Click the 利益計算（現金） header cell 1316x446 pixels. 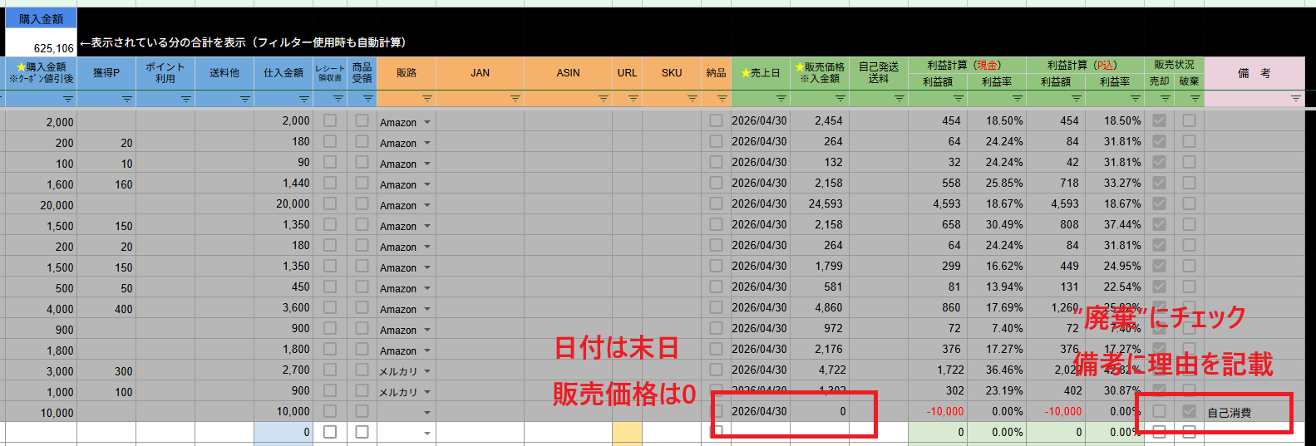pos(966,65)
